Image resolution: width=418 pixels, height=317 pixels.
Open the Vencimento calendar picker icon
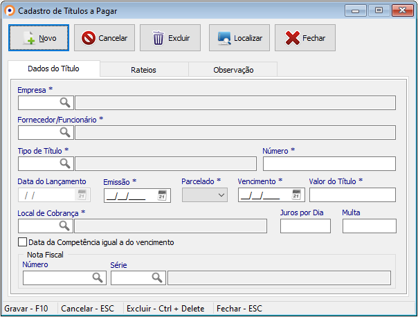coord(297,195)
